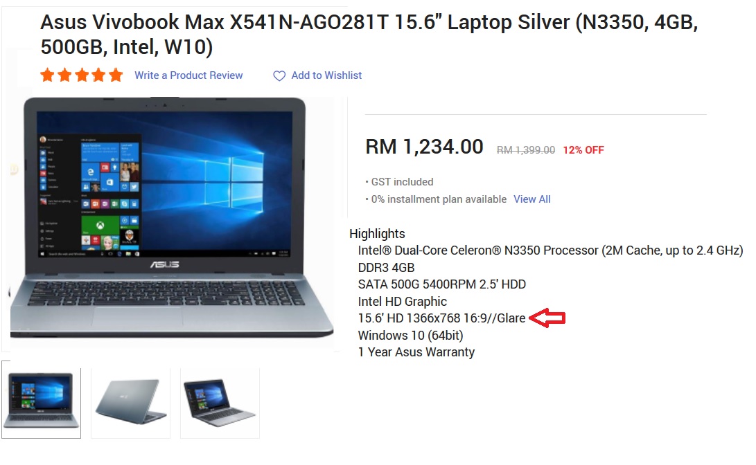Click the first orange rating star
Image resolution: width=756 pixels, height=465 pixels.
[47, 75]
